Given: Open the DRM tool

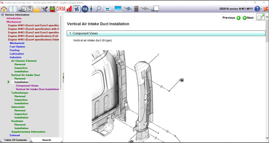Looking at the screenshot, I should 61,9.
